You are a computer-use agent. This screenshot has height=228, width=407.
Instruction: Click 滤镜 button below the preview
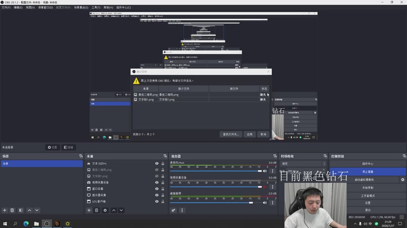(x=69, y=147)
